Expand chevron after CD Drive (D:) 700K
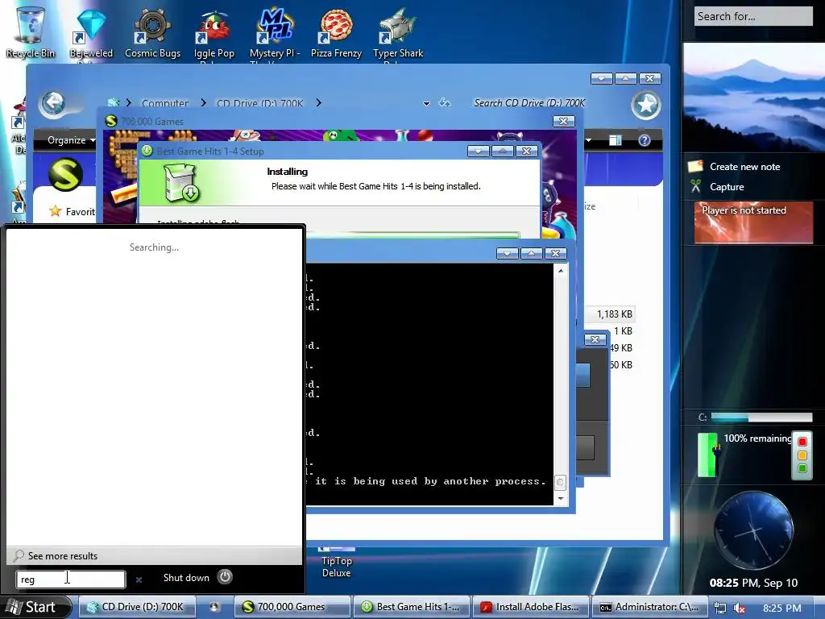Screen dimensions: 825x619 click(319, 102)
